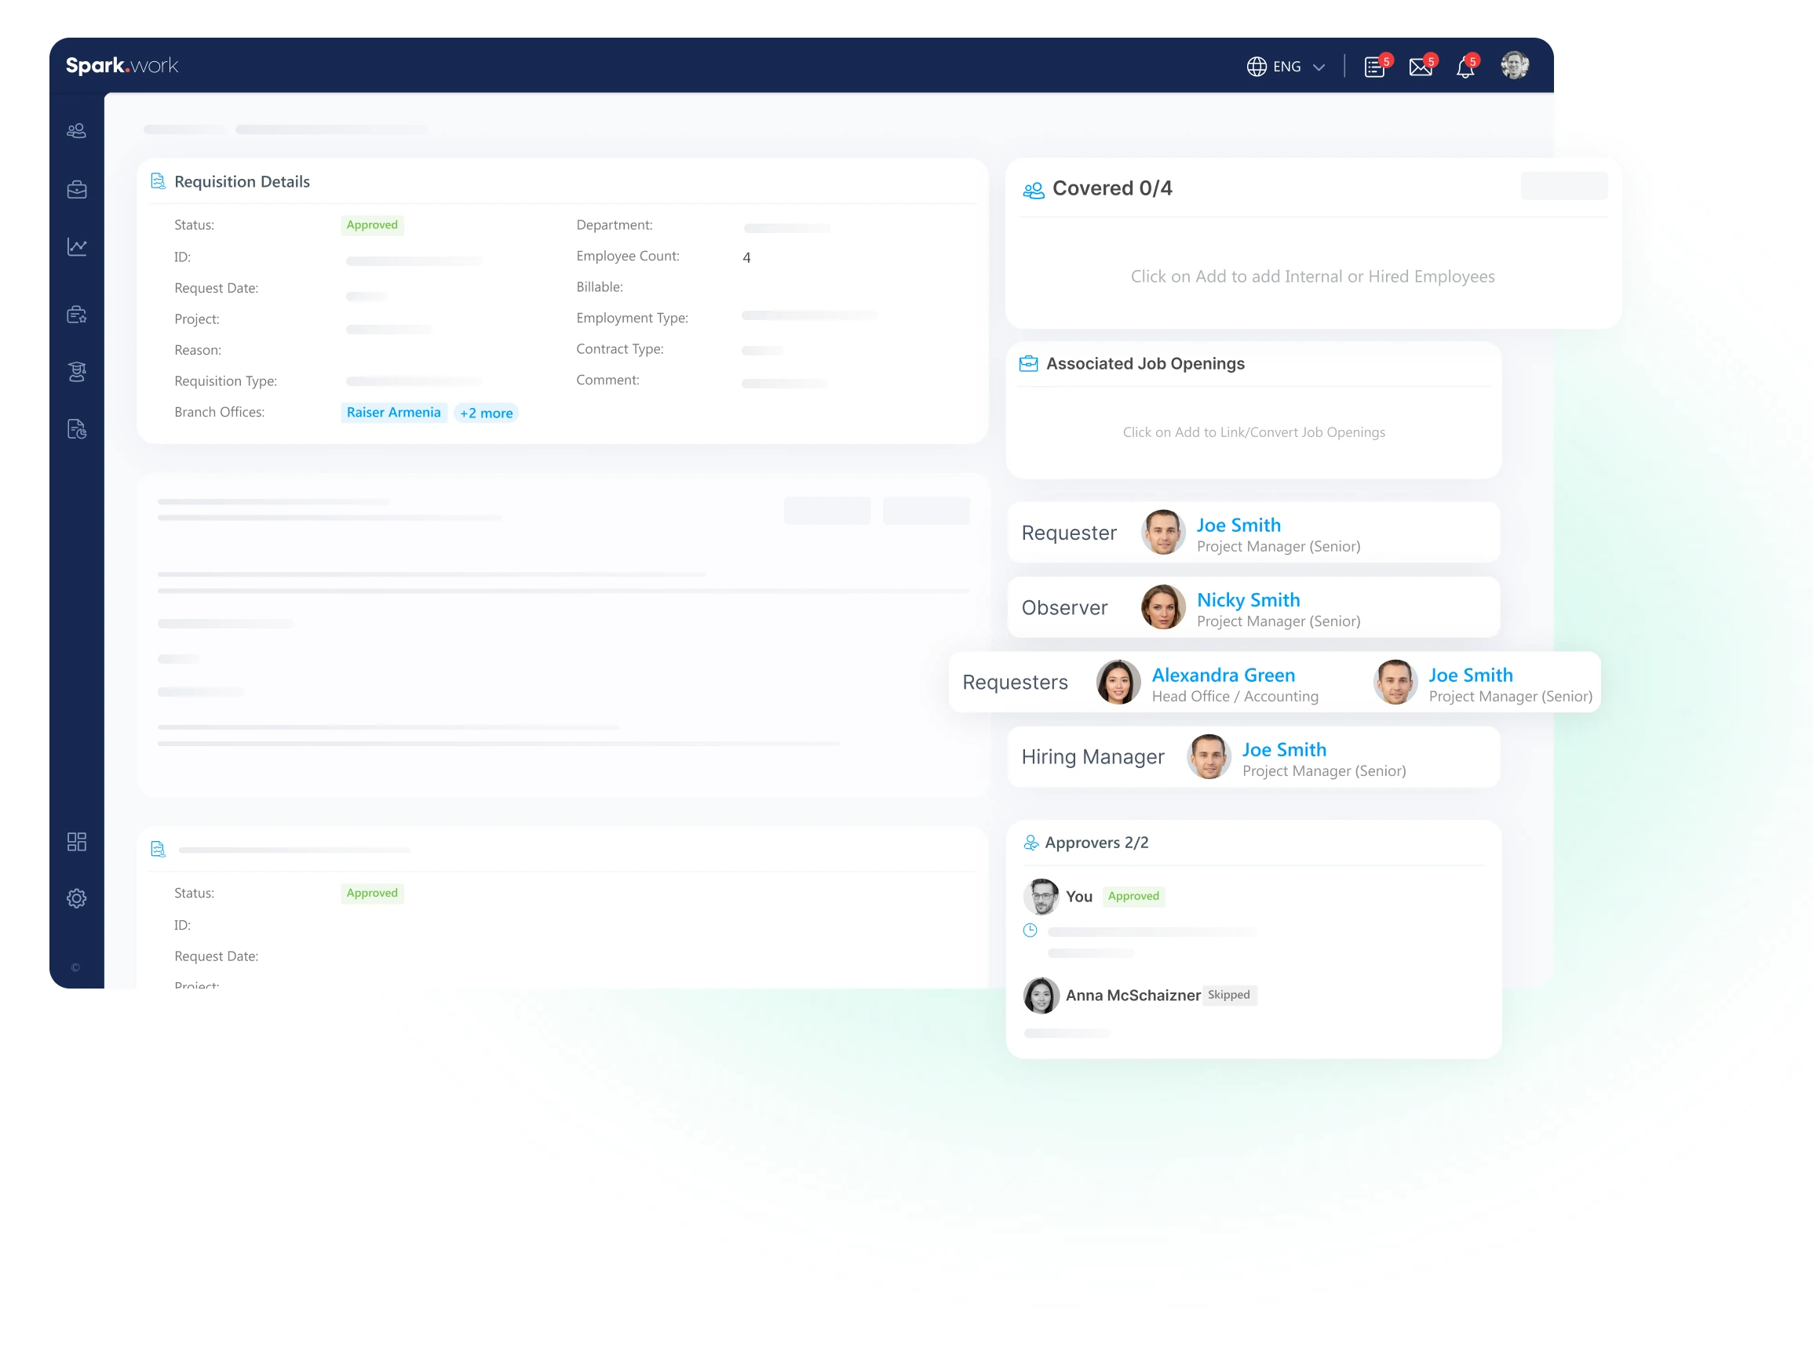Screen dimensions: 1813x1351
Task: Open the dashboard grid sidebar icon
Action: 77,842
